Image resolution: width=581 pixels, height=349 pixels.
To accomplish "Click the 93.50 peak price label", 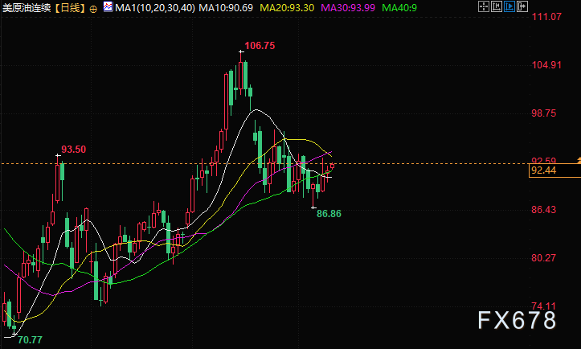I will (73, 150).
